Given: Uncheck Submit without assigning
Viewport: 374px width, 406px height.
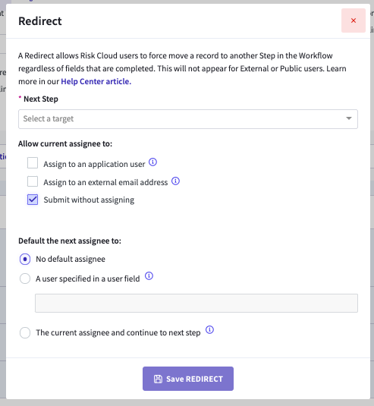Looking at the screenshot, I should click(x=33, y=200).
